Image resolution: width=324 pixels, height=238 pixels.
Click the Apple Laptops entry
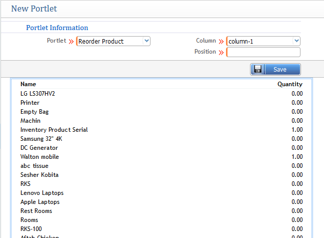40,202
